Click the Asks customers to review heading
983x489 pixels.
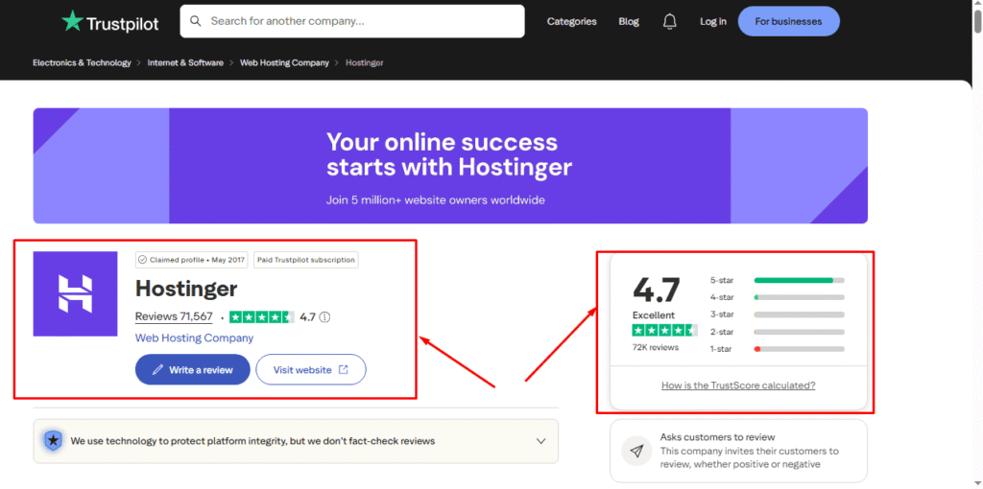tap(718, 437)
